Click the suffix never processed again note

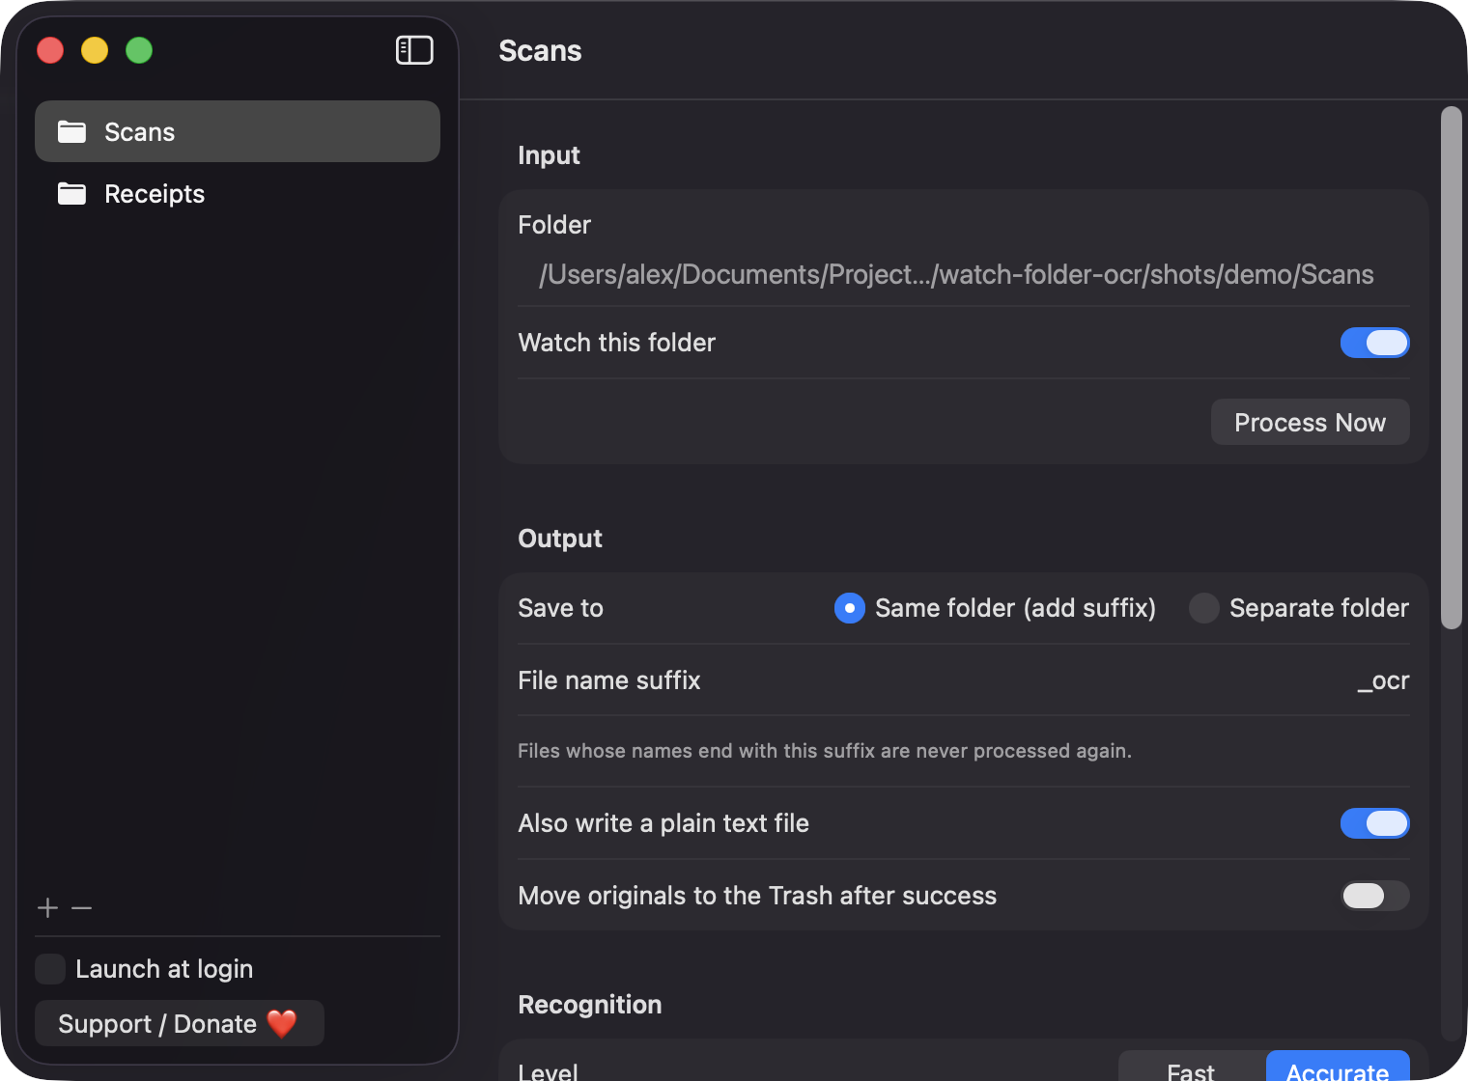(x=825, y=751)
